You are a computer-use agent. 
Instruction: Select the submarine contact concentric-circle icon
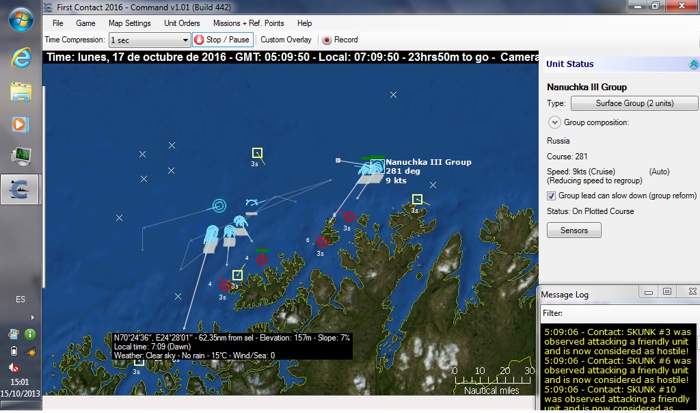point(219,206)
